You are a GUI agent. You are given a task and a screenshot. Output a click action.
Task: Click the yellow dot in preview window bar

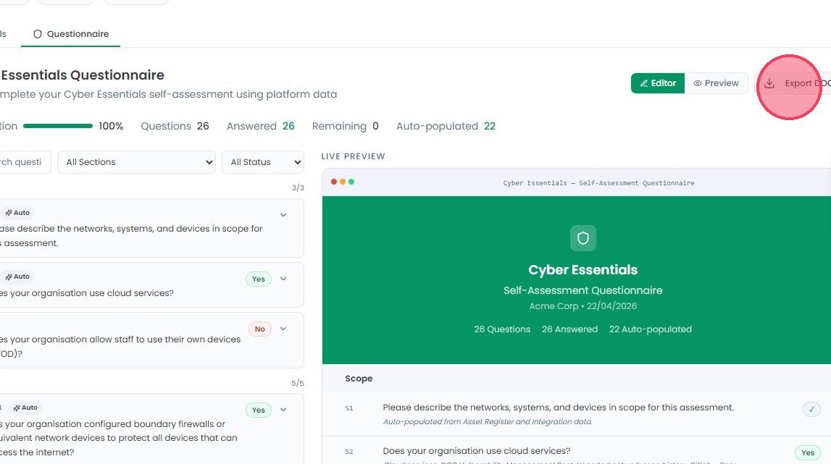[343, 182]
